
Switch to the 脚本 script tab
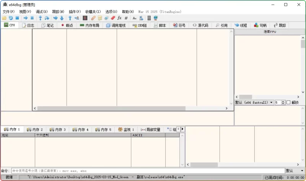point(160,25)
